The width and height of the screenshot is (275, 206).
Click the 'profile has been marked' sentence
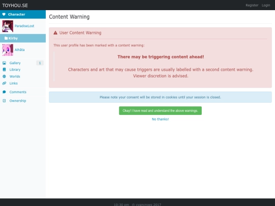99,45
